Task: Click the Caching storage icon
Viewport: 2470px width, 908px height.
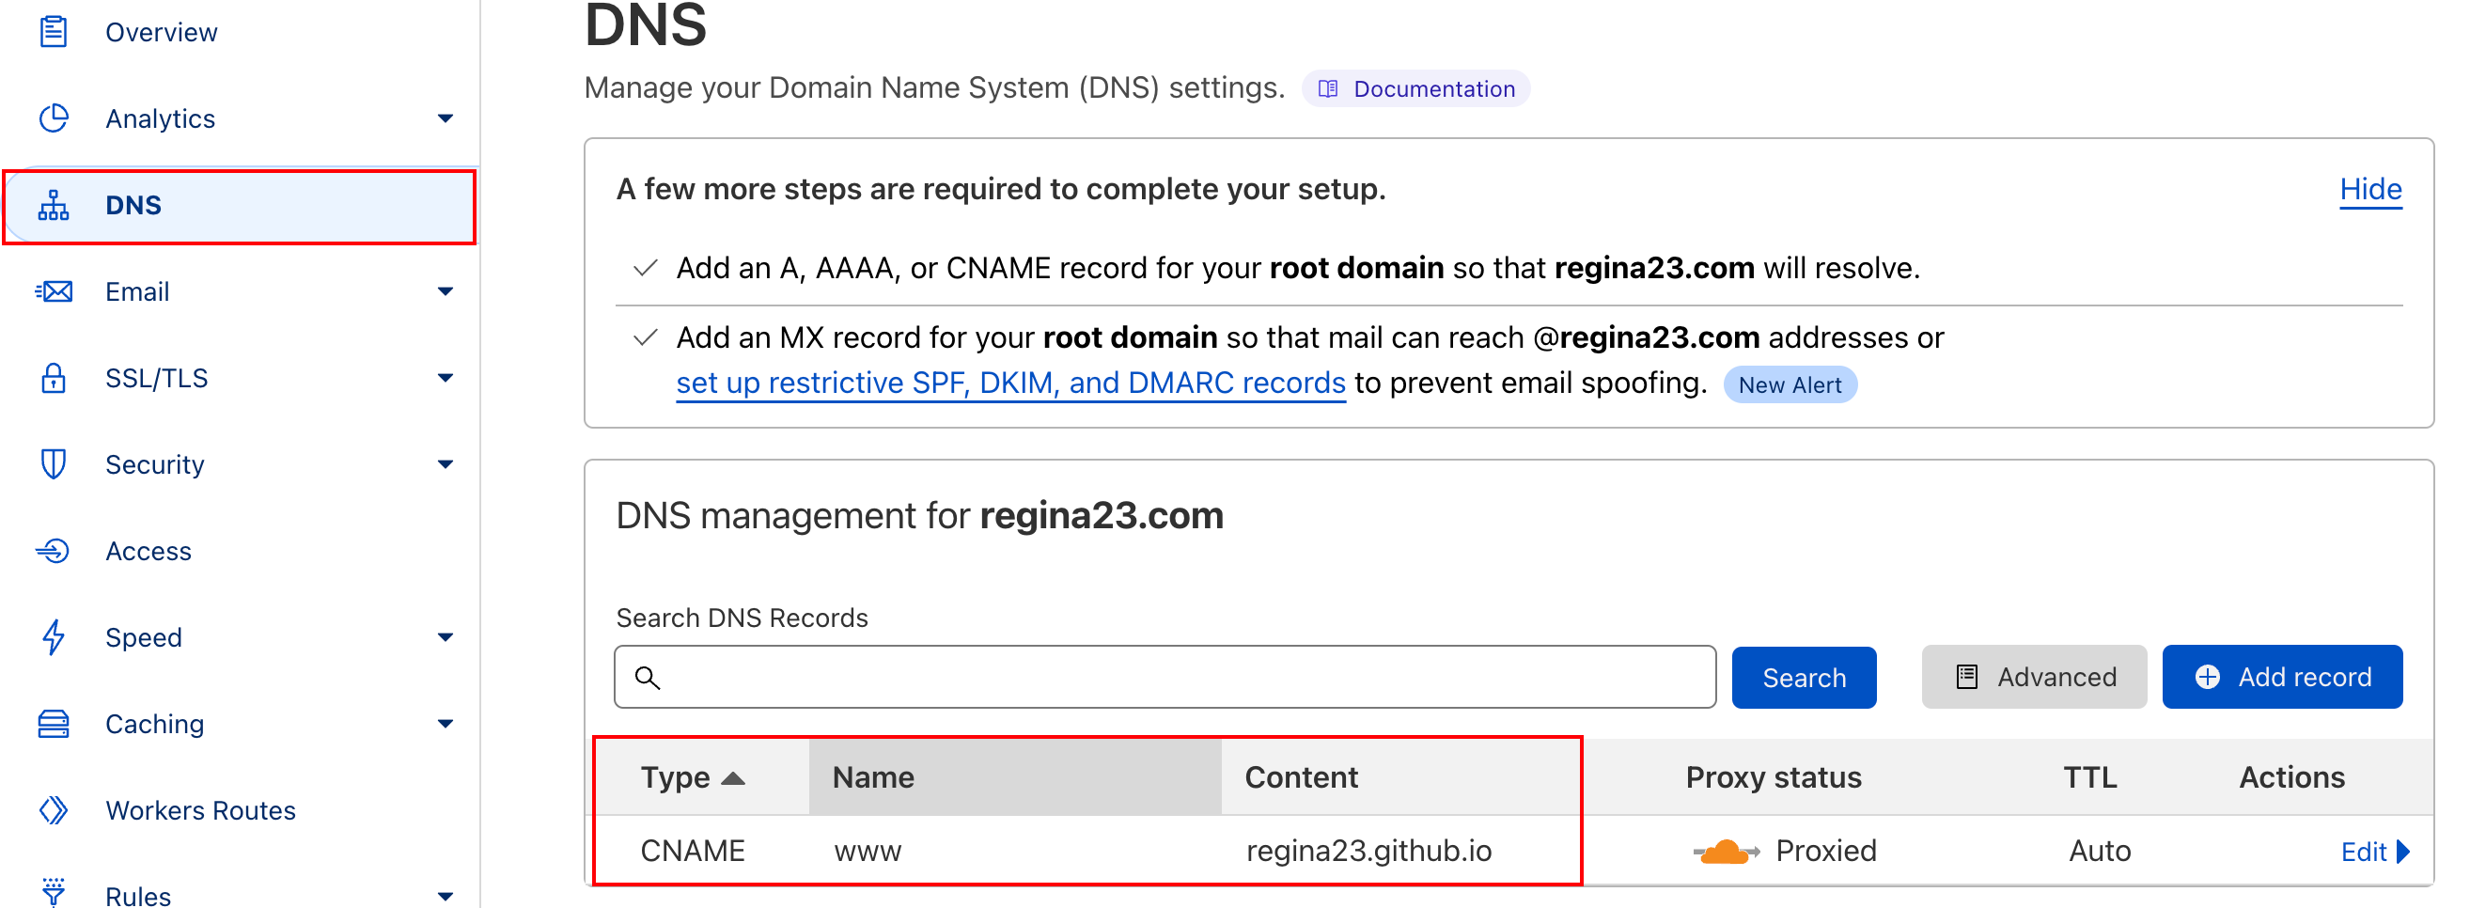Action: click(54, 724)
